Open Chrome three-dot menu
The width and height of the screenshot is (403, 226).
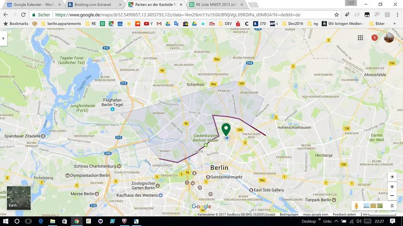click(397, 15)
